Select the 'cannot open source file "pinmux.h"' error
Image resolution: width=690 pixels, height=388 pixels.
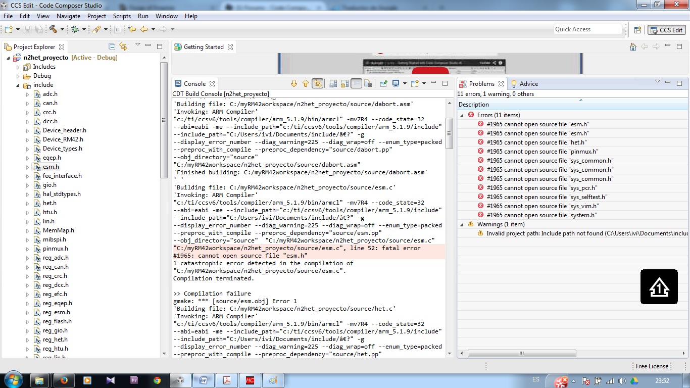[x=543, y=152]
